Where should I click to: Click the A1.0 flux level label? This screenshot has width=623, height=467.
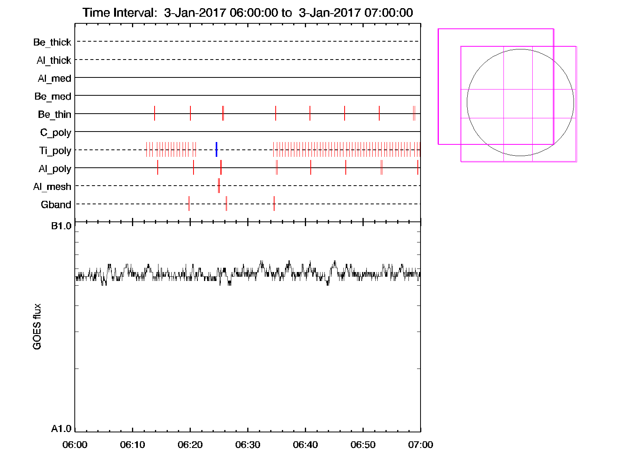tap(61, 429)
